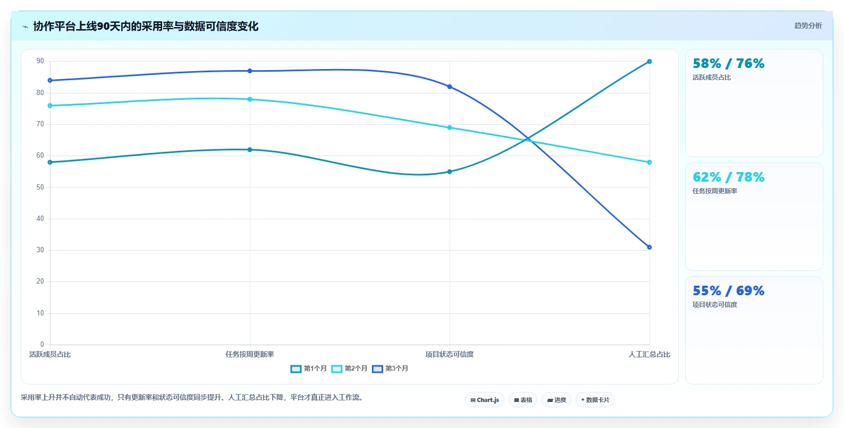Toggle the 第3个月 legend swatch
Screen dimensions: 844x428
click(378, 369)
